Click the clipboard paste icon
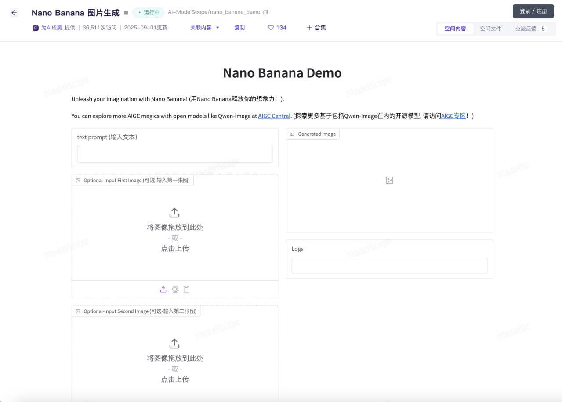The height and width of the screenshot is (402, 562). [x=186, y=289]
